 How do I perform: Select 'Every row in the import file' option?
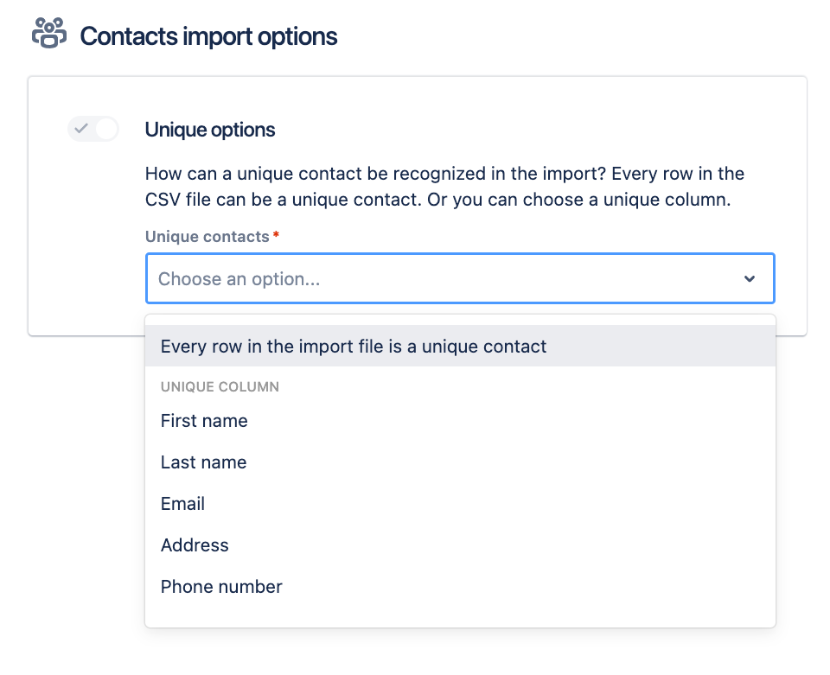point(354,347)
